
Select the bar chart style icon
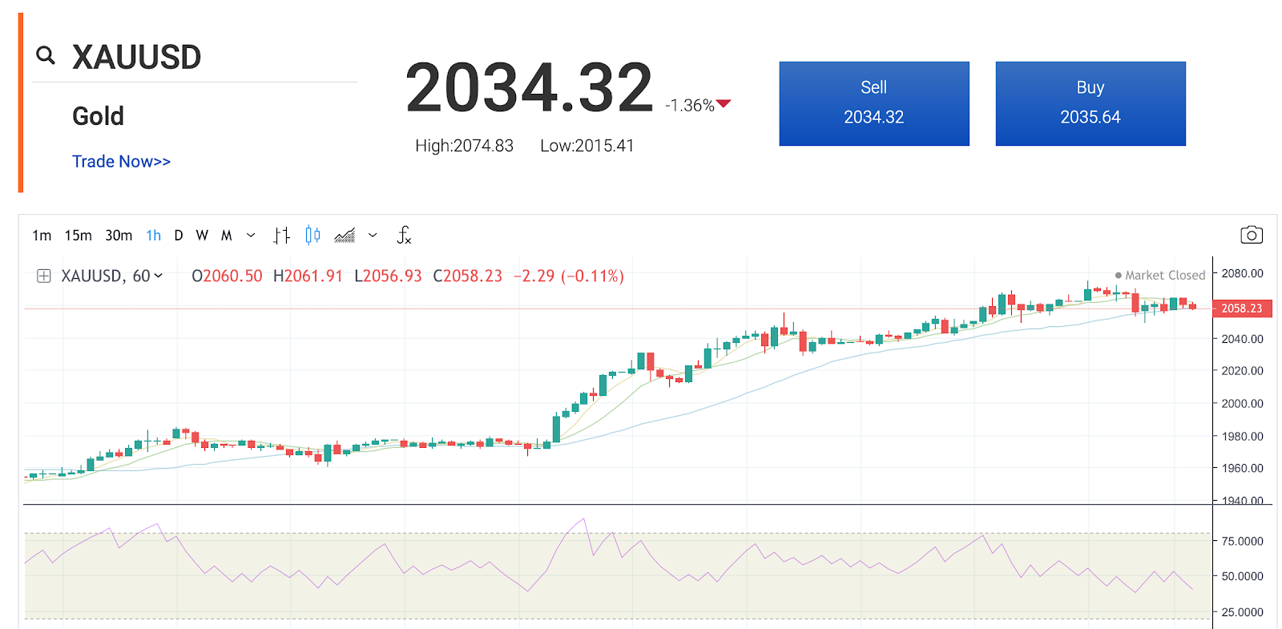coord(281,236)
